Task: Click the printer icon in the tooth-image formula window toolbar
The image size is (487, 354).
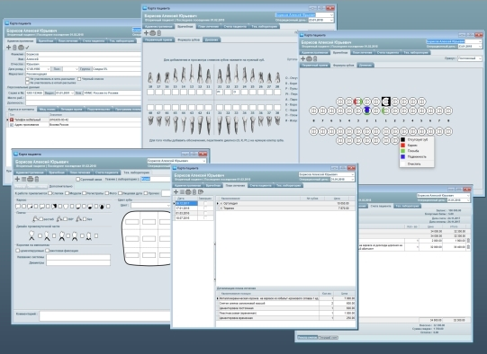Action: [x=152, y=33]
